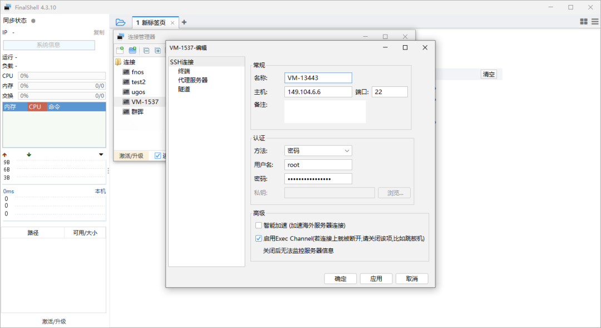Click the 路径 column header
This screenshot has height=328, width=601.
pyautogui.click(x=33, y=232)
